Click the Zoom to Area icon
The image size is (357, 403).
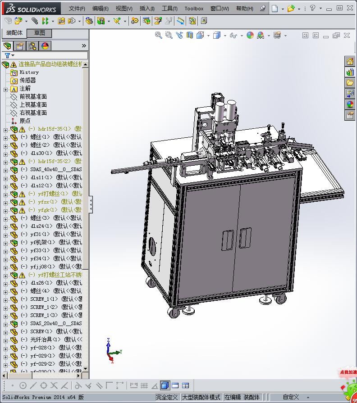pos(169,35)
